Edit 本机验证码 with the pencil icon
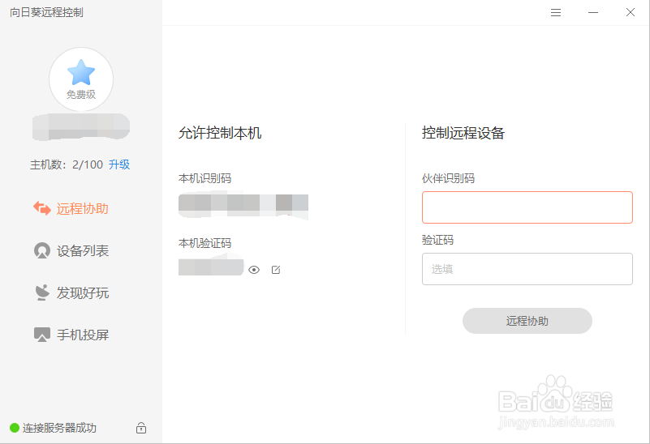The width and height of the screenshot is (650, 444). click(276, 270)
